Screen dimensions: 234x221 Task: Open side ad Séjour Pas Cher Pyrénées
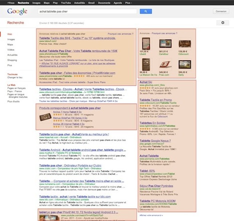[156, 186]
